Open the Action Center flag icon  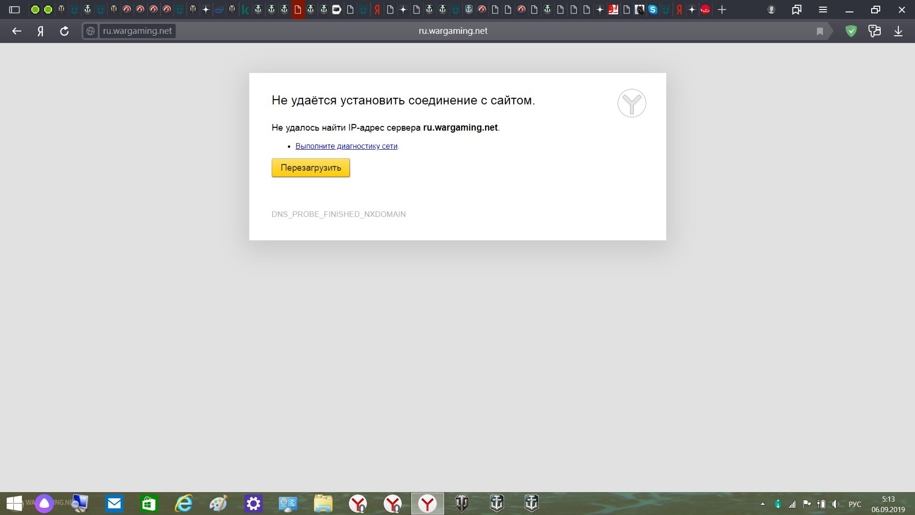coord(807,504)
